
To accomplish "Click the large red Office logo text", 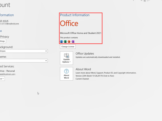I will pyautogui.click(x=69, y=24).
